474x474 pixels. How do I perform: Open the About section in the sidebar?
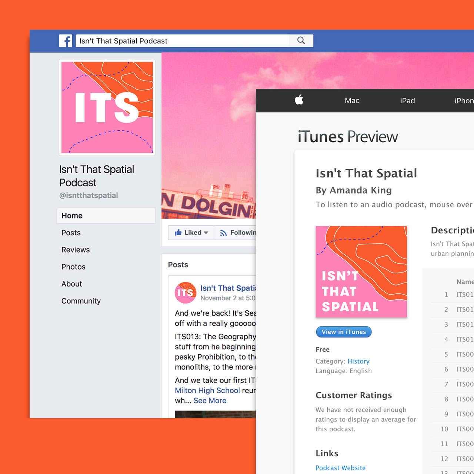click(x=72, y=284)
